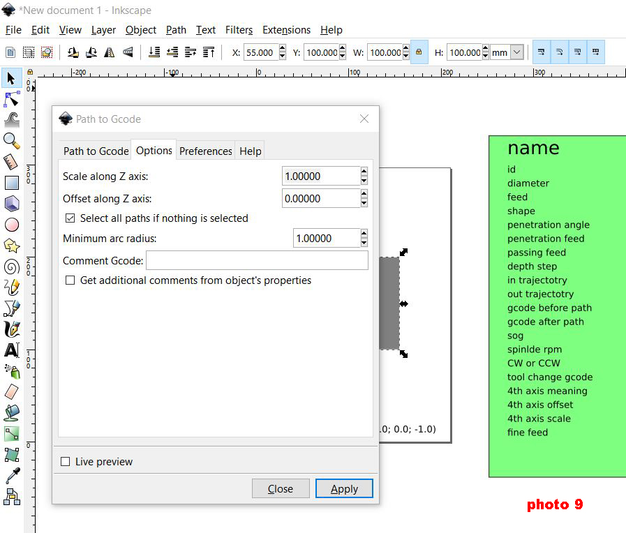Click the Deselect toolbar icon
The width and height of the screenshot is (626, 533).
pos(47,52)
